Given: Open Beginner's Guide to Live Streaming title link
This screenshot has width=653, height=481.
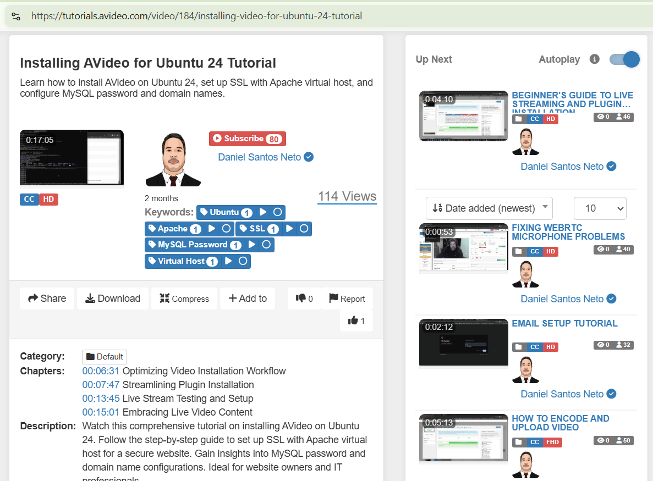Looking at the screenshot, I should click(x=573, y=101).
